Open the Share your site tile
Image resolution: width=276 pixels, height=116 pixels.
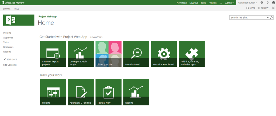[108, 54]
